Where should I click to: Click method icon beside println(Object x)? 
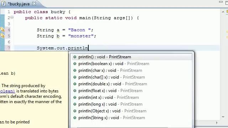point(75,111)
